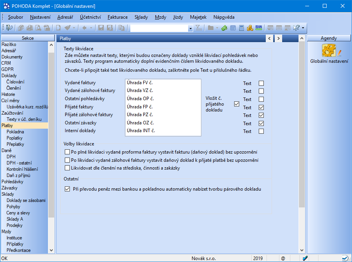
Task: Click the first floppy disk save icon
Action: point(101,28)
